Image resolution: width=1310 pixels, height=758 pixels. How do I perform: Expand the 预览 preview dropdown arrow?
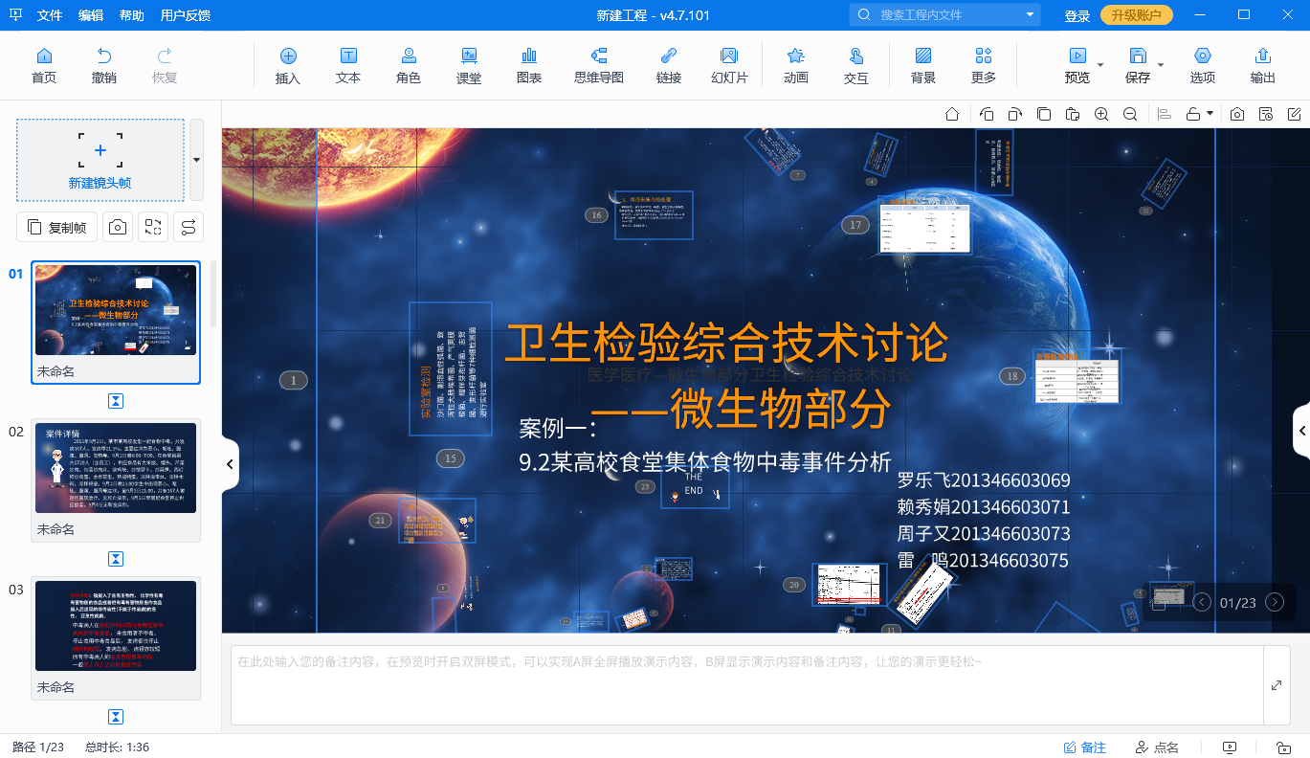[1100, 65]
